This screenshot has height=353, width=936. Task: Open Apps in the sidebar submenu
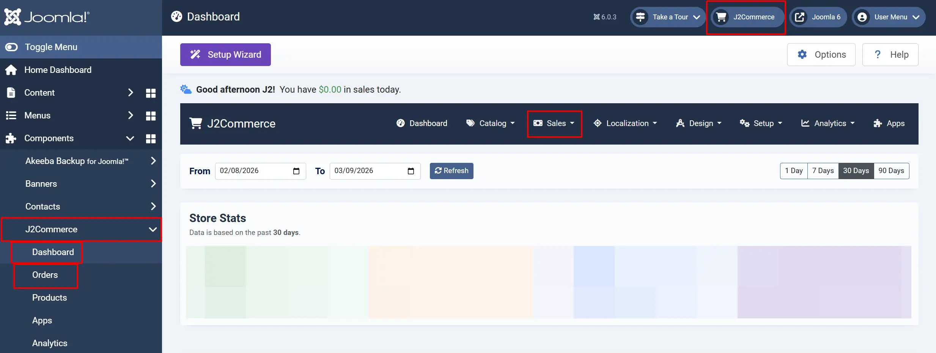click(42, 320)
